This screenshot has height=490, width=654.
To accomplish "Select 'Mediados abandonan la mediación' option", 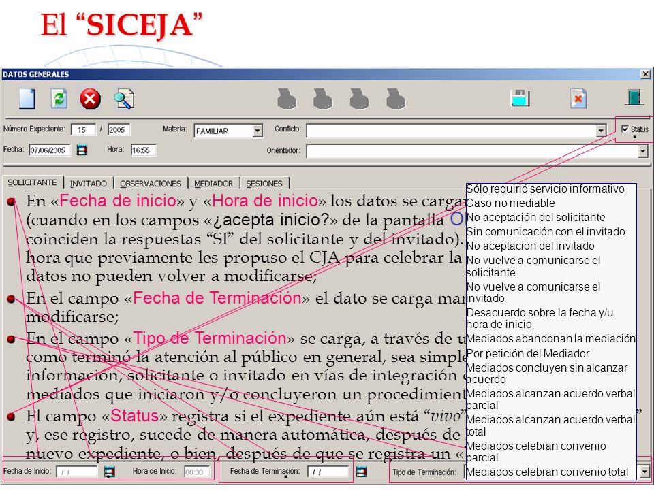I will [x=551, y=338].
